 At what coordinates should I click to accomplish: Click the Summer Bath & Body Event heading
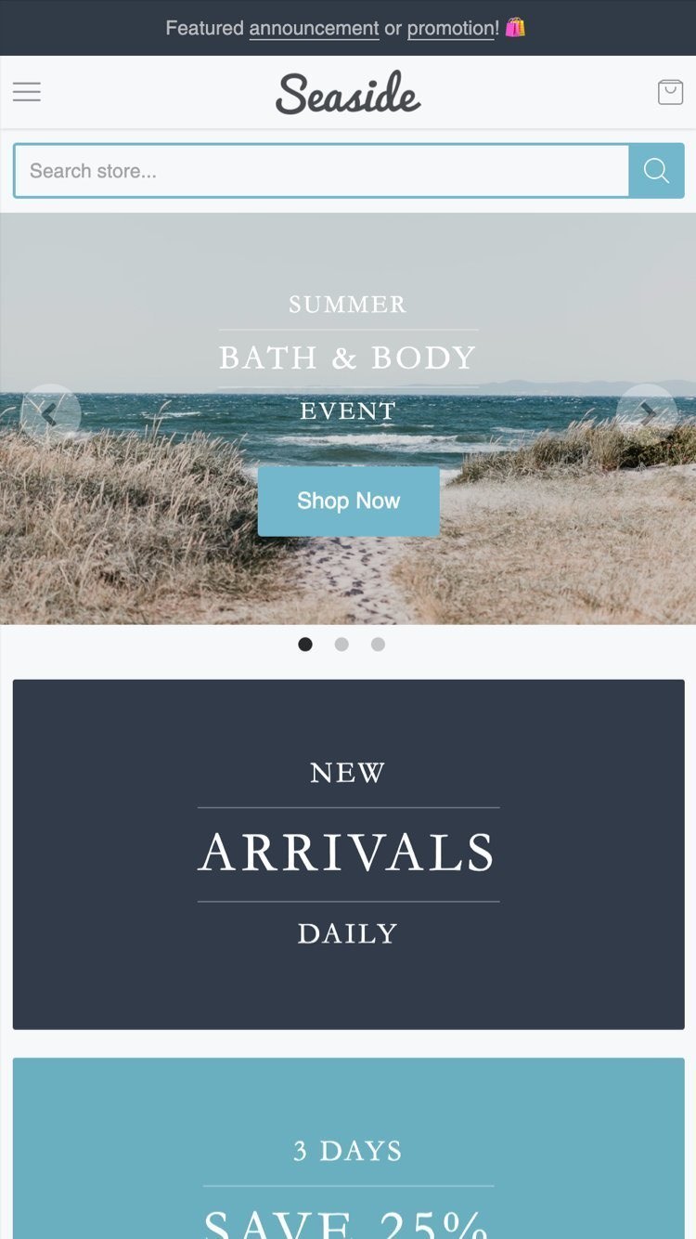coord(348,358)
